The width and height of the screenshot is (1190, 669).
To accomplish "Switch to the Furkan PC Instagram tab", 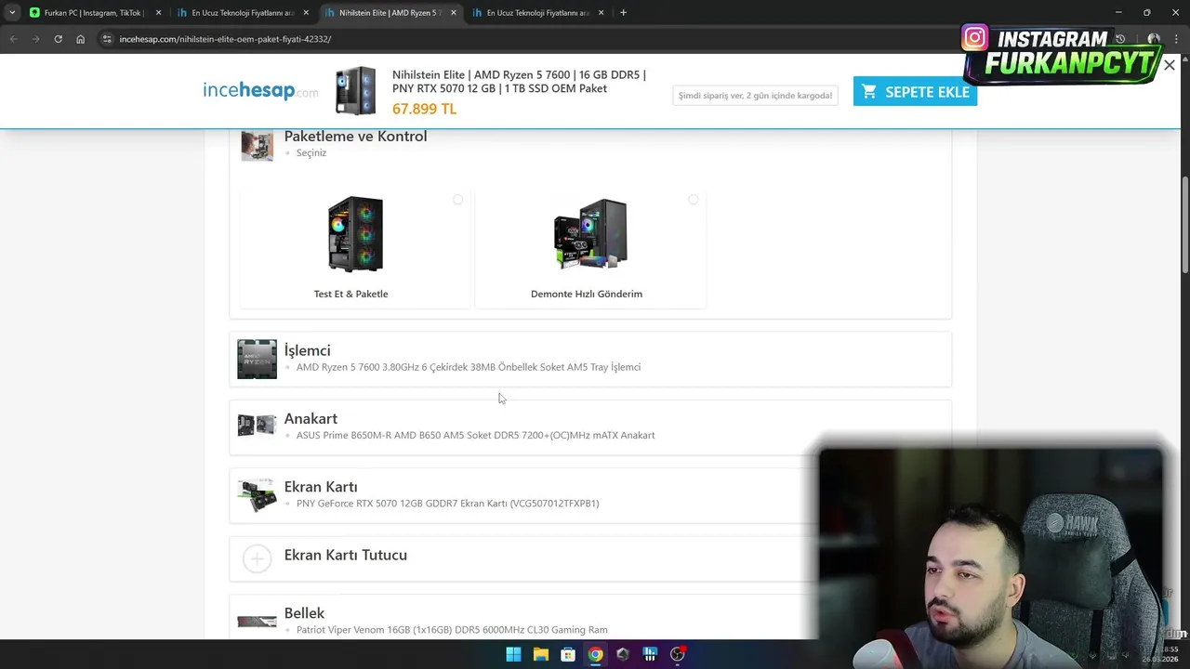I will point(93,12).
